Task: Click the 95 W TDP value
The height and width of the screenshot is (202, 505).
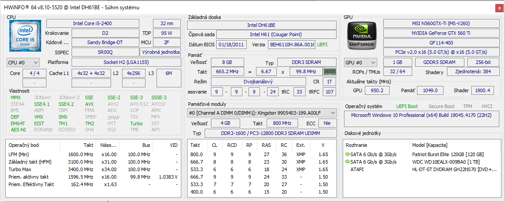Action: point(167,33)
